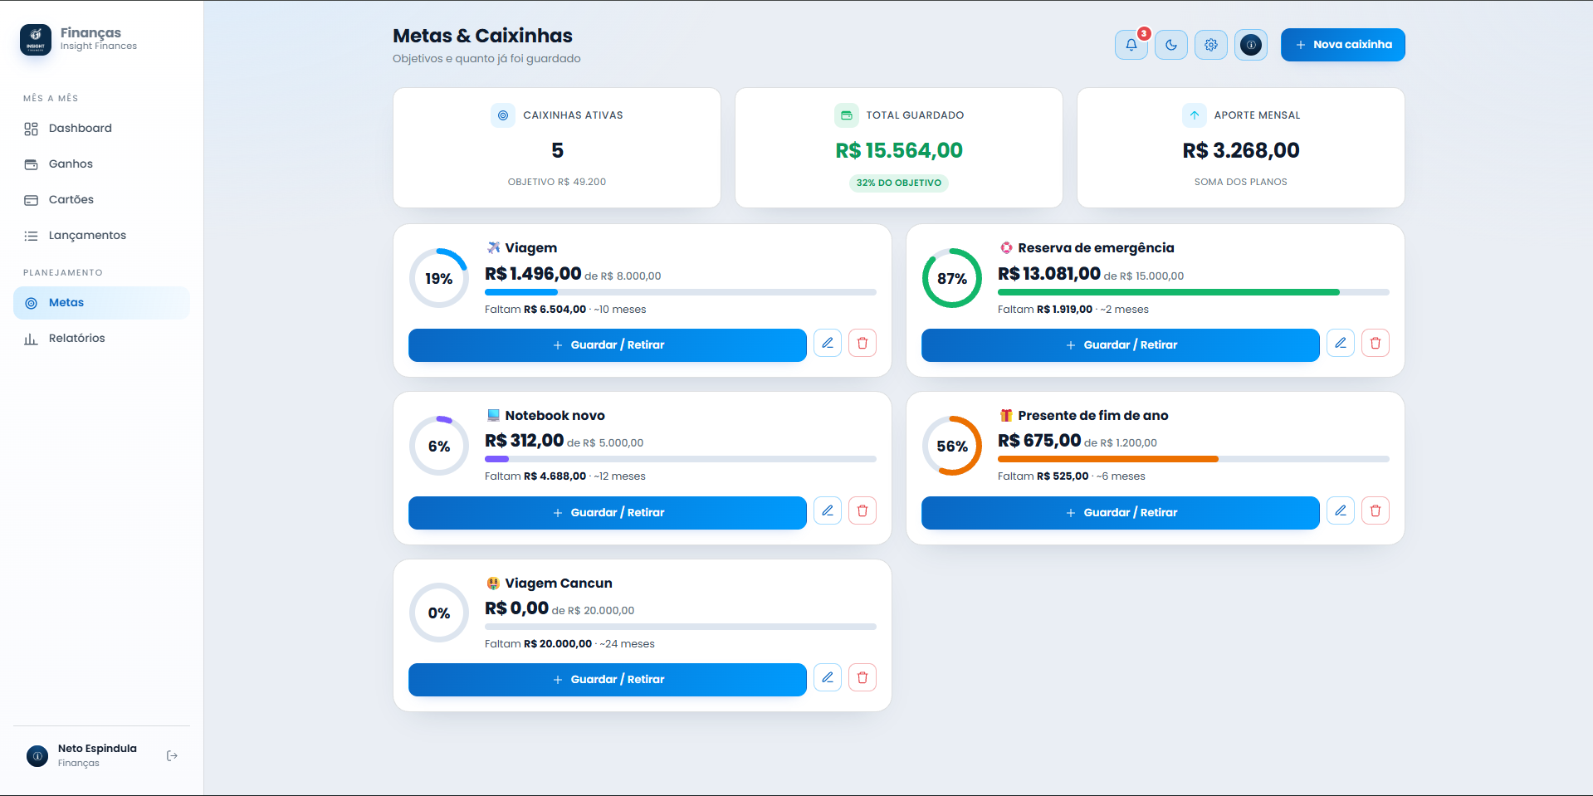Open settings gear icon in header

[1210, 45]
